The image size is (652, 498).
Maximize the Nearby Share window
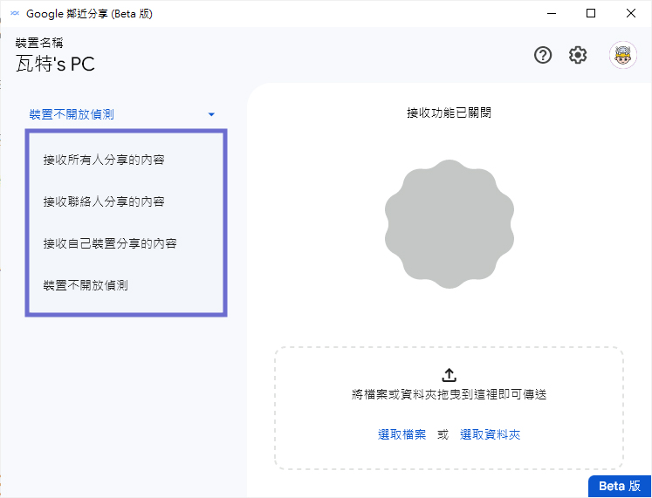click(590, 14)
